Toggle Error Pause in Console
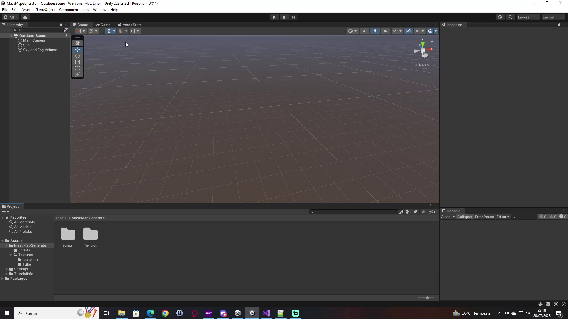568x319 pixels. (x=484, y=217)
